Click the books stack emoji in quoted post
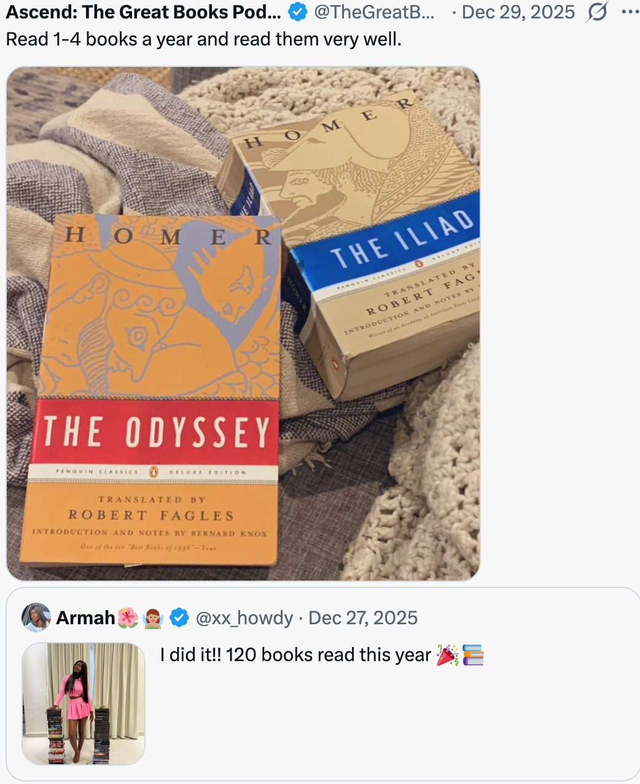The height and width of the screenshot is (784, 640). click(x=472, y=656)
